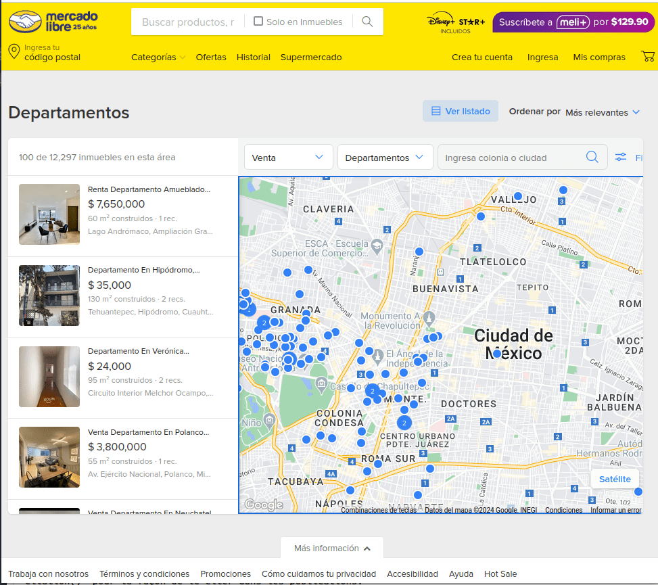Click the $ 3,800,000 listing price
Image resolution: width=658 pixels, height=585 pixels.
pyautogui.click(x=117, y=447)
